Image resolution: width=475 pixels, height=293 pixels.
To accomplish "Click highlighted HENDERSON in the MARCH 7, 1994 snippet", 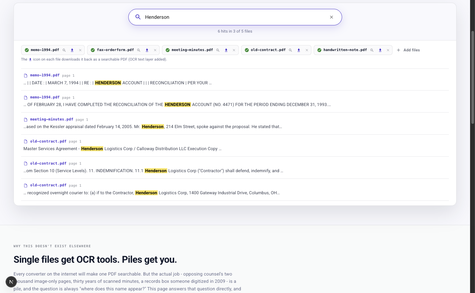I will (108, 83).
